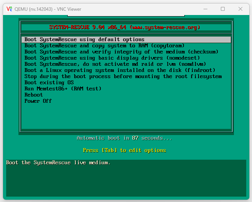Click the boot entry description text
Image resolution: width=252 pixels, height=202 pixels.
coord(58,163)
